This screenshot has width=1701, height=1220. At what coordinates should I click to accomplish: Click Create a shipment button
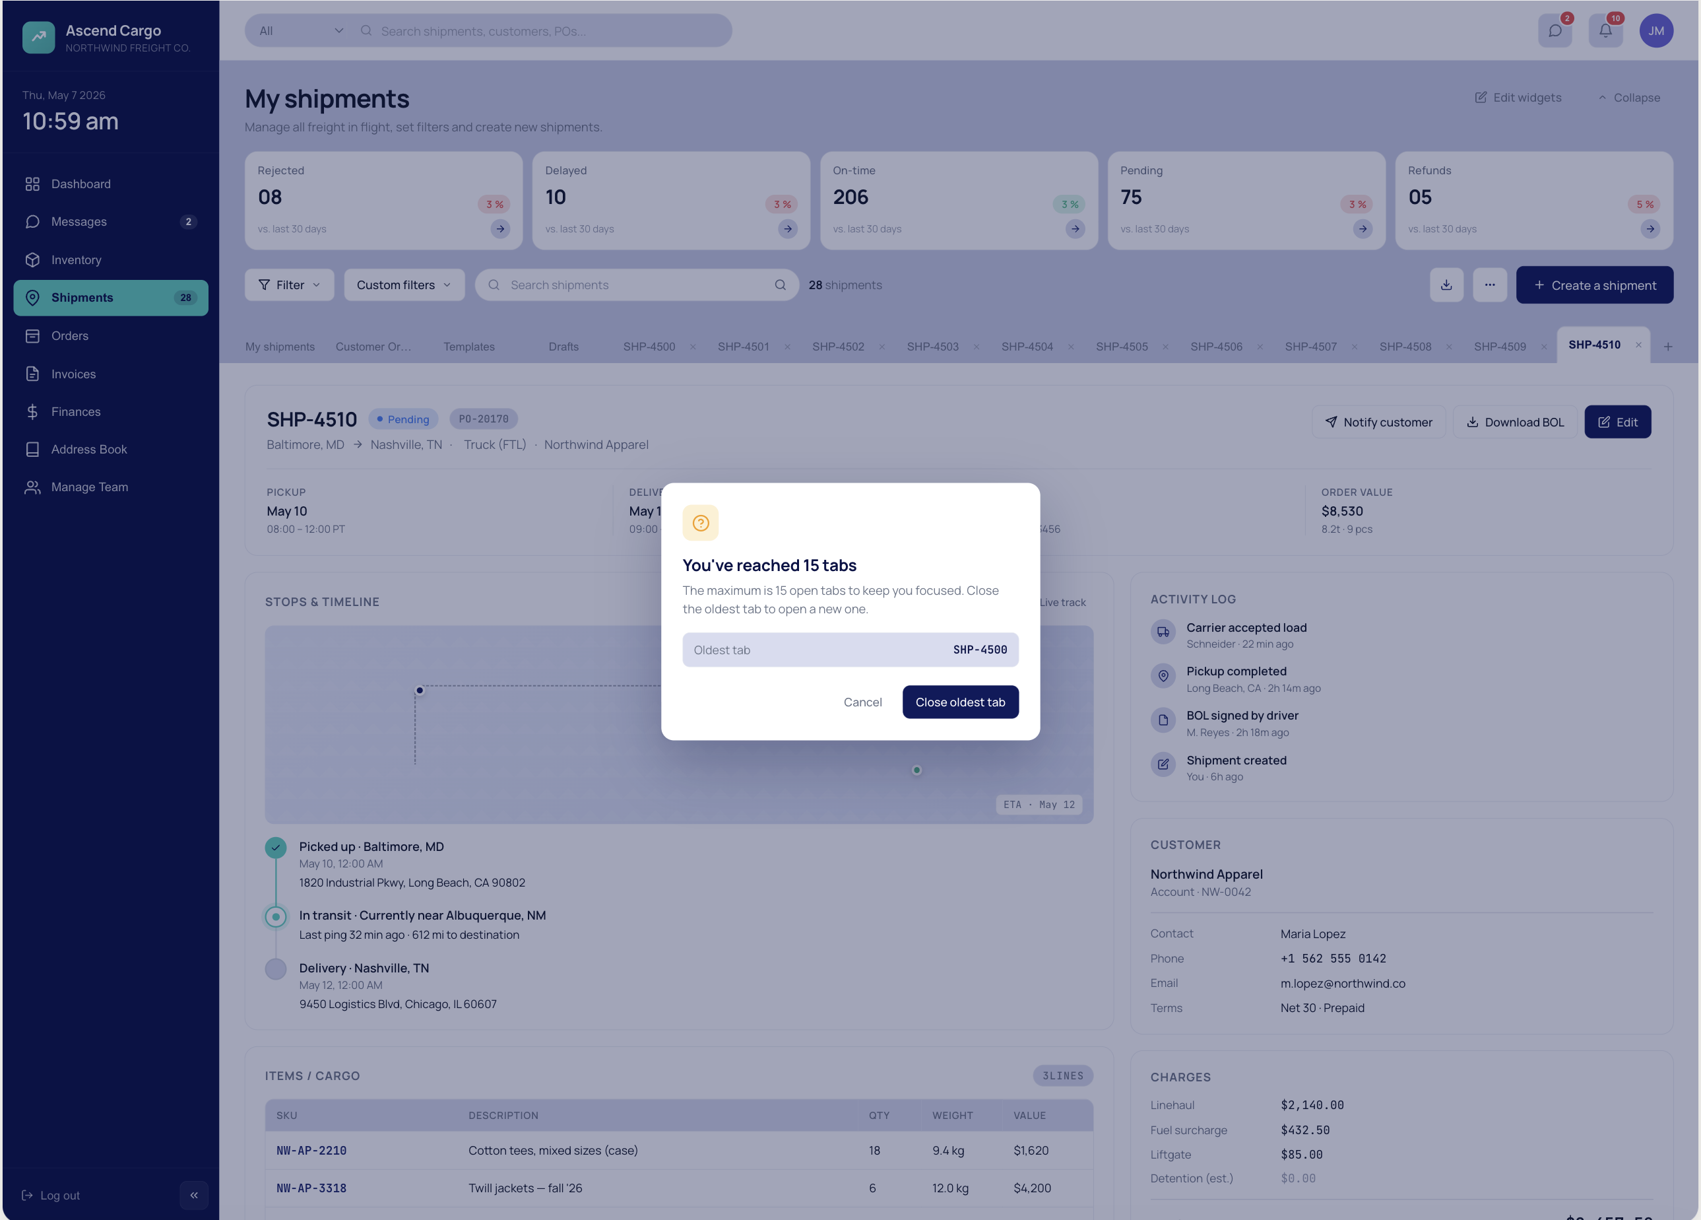pyautogui.click(x=1595, y=285)
